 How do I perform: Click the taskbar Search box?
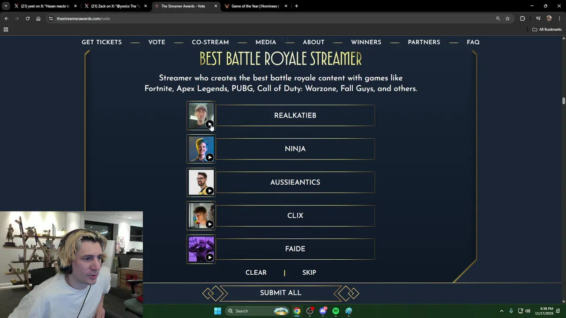tap(258, 311)
